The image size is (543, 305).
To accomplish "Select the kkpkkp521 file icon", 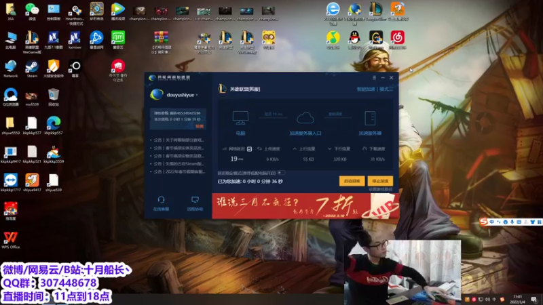I will coord(32,155).
